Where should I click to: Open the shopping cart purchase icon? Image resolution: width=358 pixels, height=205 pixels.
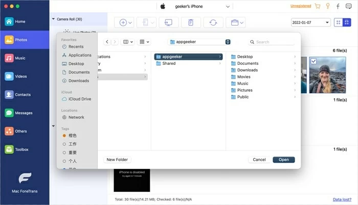coord(318,7)
